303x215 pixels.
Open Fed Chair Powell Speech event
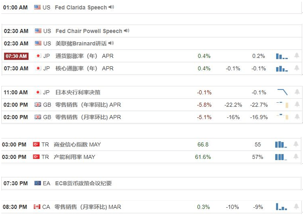pyautogui.click(x=89, y=31)
